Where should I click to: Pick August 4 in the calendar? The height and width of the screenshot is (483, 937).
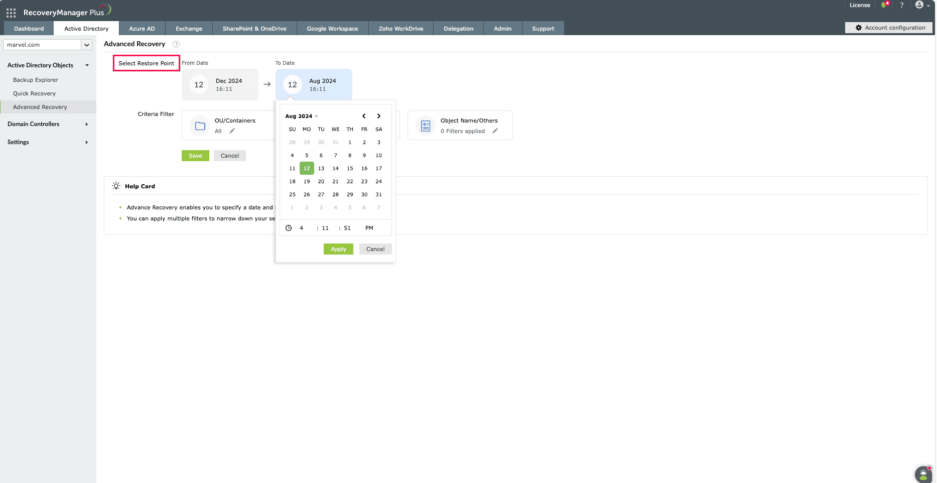(x=292, y=155)
